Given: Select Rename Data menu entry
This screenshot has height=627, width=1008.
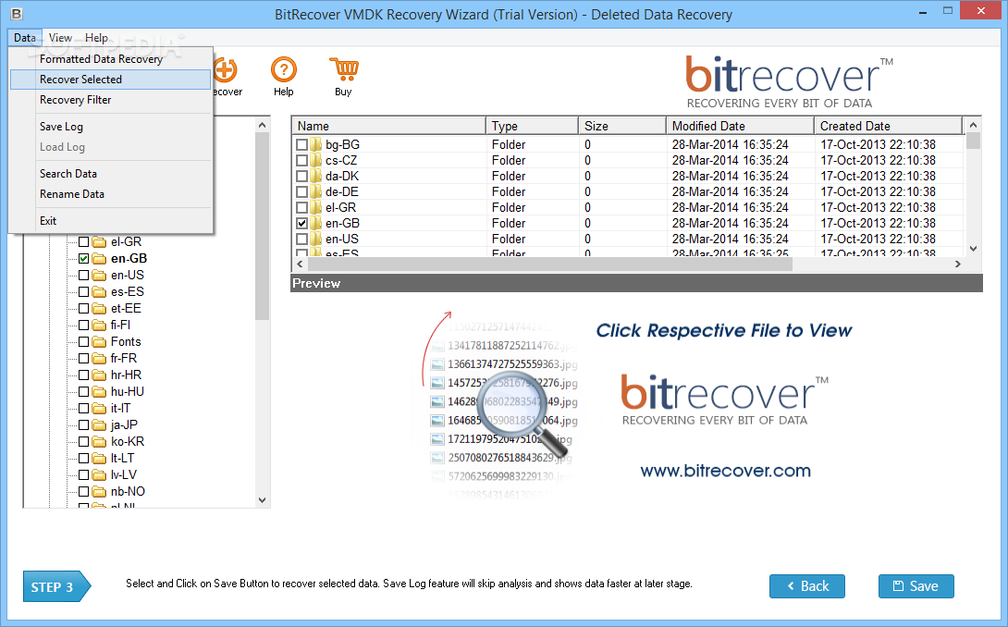Looking at the screenshot, I should click(x=111, y=193).
